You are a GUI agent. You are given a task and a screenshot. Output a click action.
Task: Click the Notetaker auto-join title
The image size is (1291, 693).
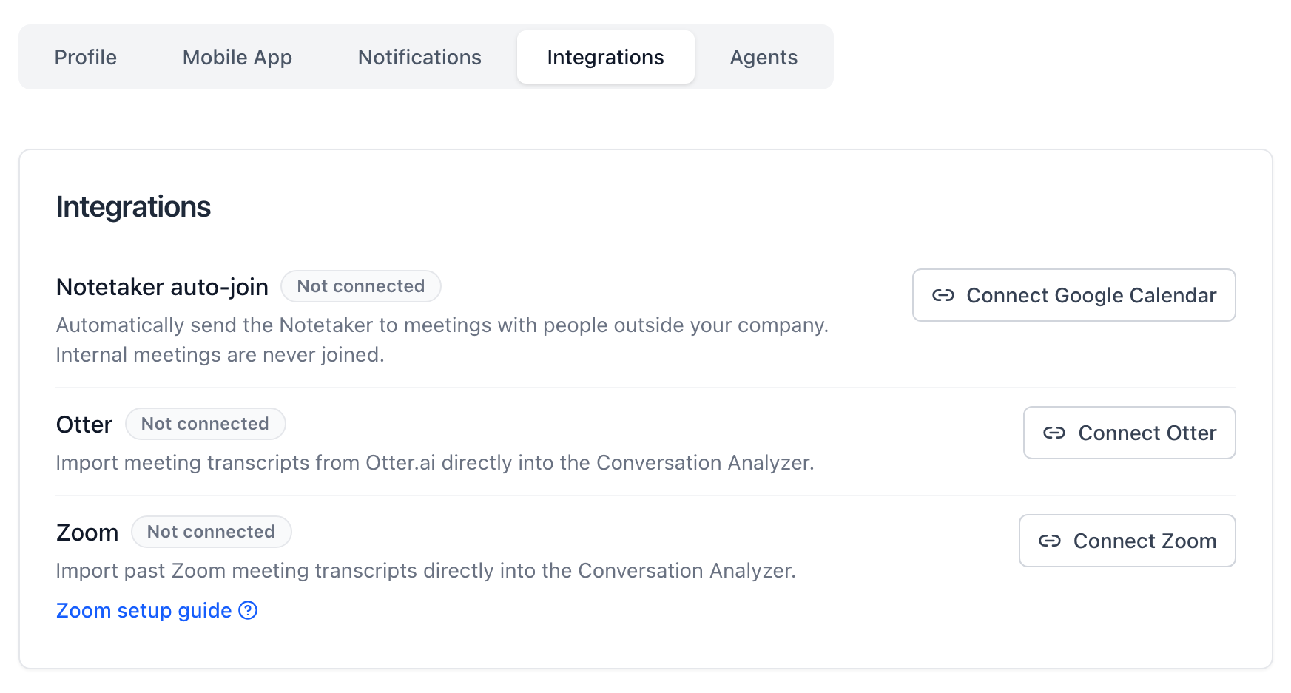point(162,287)
